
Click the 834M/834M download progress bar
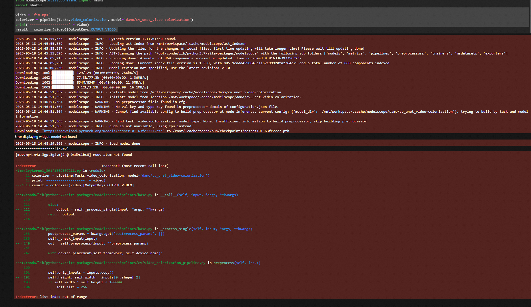(63, 82)
